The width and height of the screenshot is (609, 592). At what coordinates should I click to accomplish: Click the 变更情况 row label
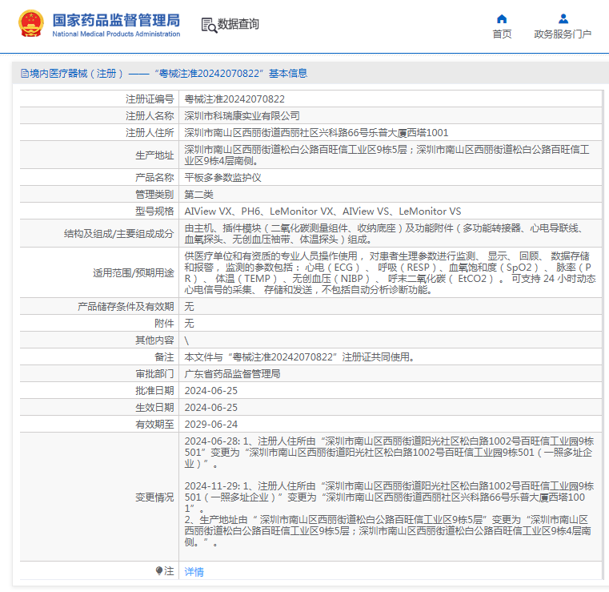pos(154,497)
